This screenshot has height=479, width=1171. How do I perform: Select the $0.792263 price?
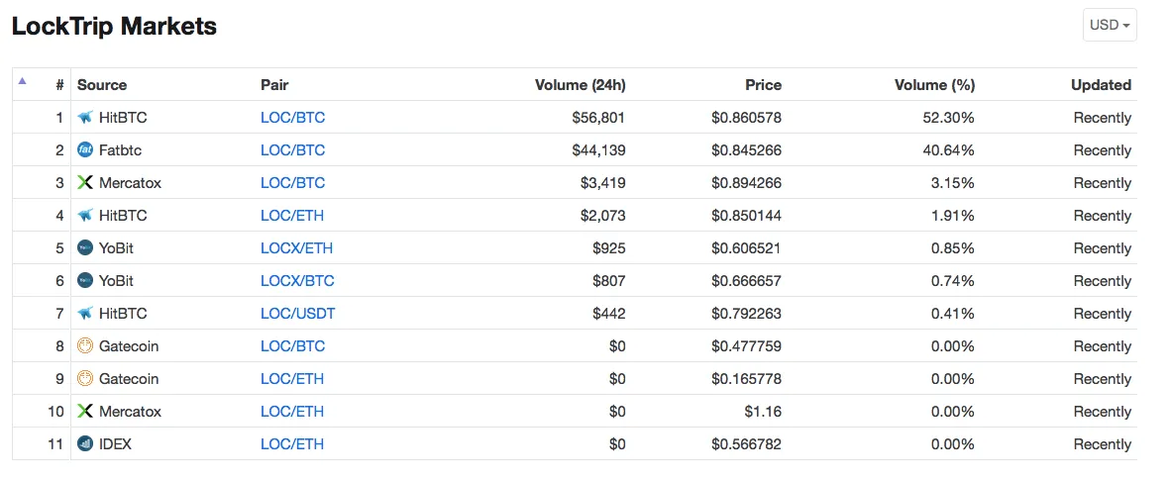click(x=746, y=314)
